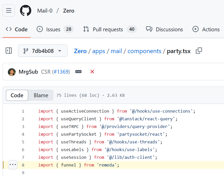Expand the commit message ellipsis
224x177 pixels.
point(78,72)
